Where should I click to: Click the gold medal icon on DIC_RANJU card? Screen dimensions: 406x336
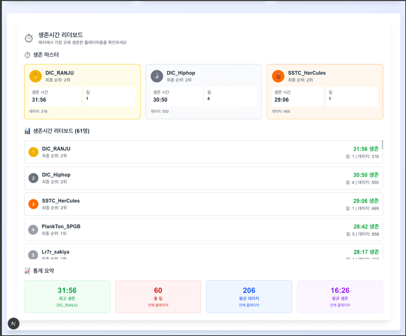coord(35,76)
